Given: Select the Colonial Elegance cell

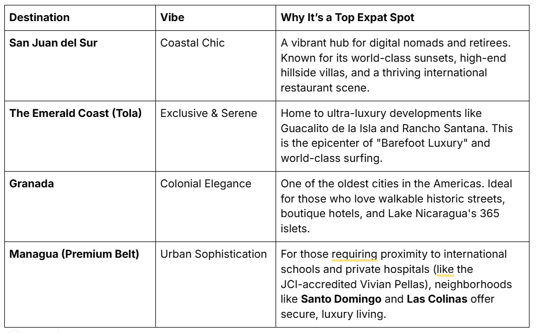Looking at the screenshot, I should coord(206,184).
